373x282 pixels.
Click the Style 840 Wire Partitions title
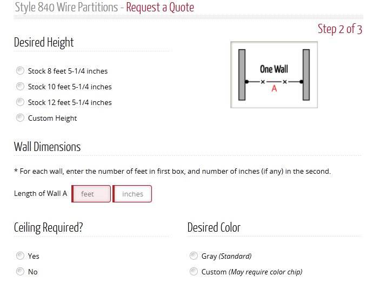pyautogui.click(x=66, y=8)
